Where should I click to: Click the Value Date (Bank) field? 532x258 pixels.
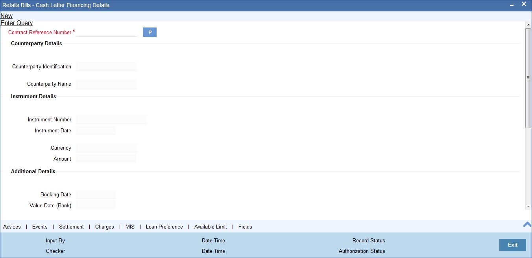[x=96, y=205]
